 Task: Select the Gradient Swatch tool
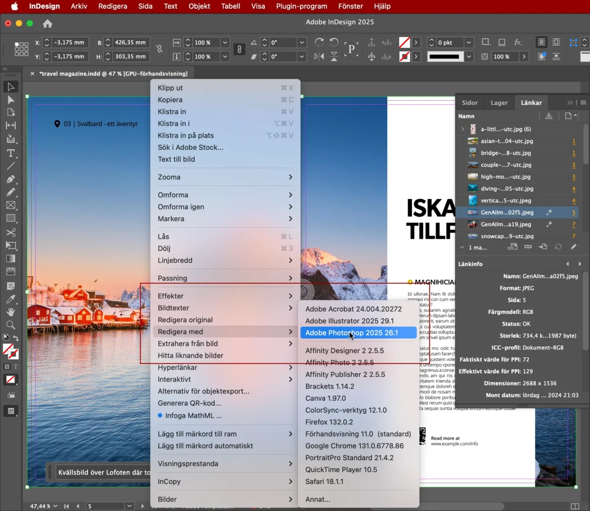pos(11,258)
